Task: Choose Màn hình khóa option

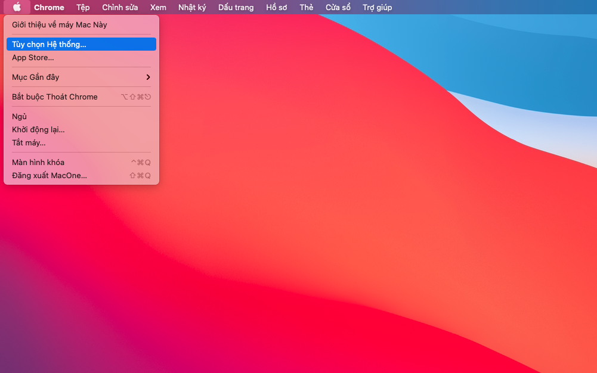Action: [x=81, y=162]
